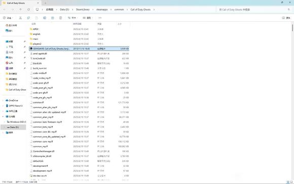Open Home in the navigation pane
This screenshot has width=294, height=184.
tap(11, 25)
